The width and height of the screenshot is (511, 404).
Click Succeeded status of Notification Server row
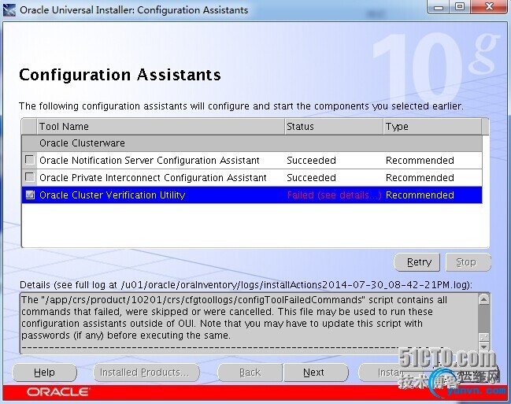click(311, 160)
